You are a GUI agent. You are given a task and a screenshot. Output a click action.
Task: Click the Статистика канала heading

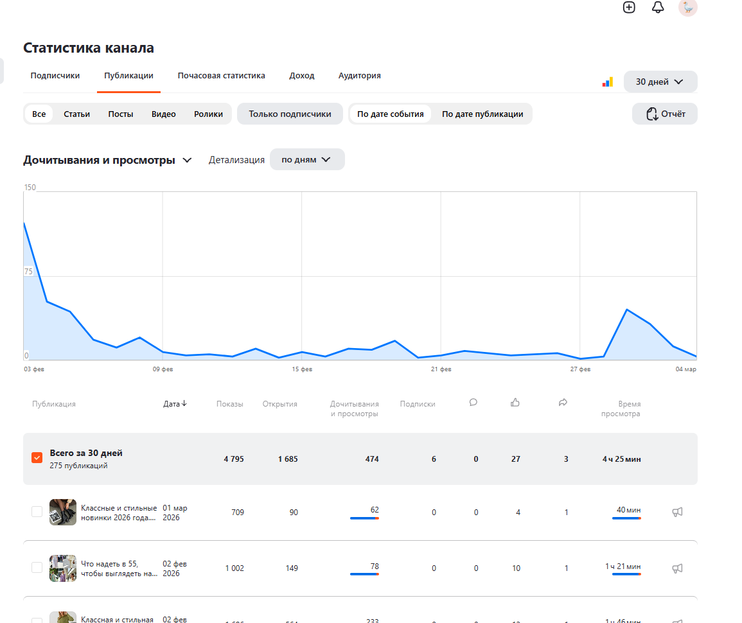pos(89,48)
